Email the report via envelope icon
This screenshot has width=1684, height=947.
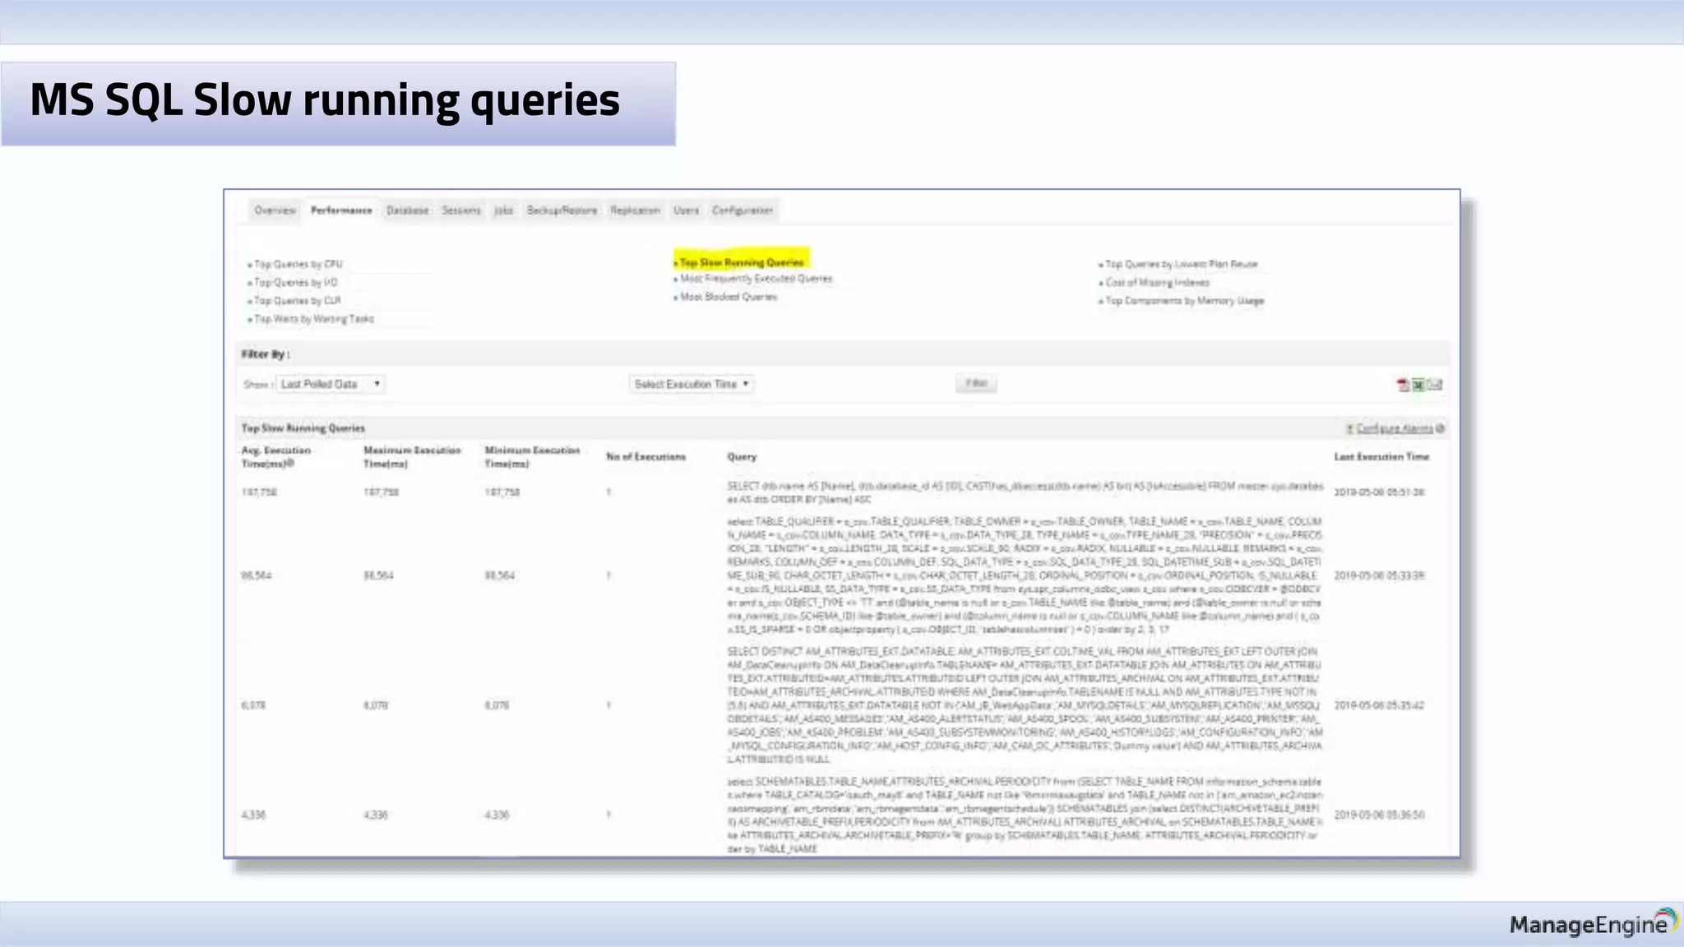[x=1435, y=385]
